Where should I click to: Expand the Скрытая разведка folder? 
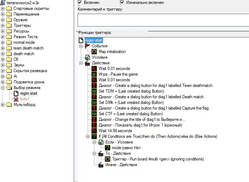click(x=2, y=71)
